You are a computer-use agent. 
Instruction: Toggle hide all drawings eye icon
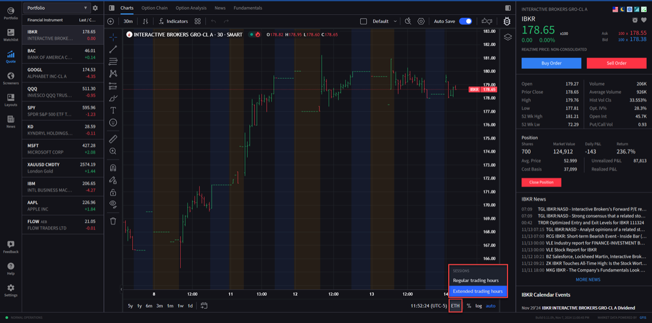[113, 204]
